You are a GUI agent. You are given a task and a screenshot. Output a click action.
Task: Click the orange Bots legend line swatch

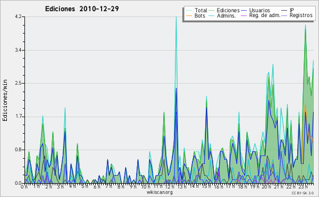189,15
